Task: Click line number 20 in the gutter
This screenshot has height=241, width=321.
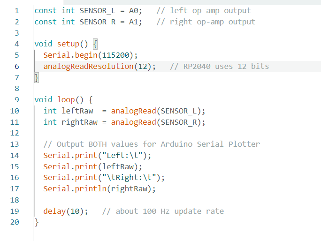Action: (x=15, y=222)
